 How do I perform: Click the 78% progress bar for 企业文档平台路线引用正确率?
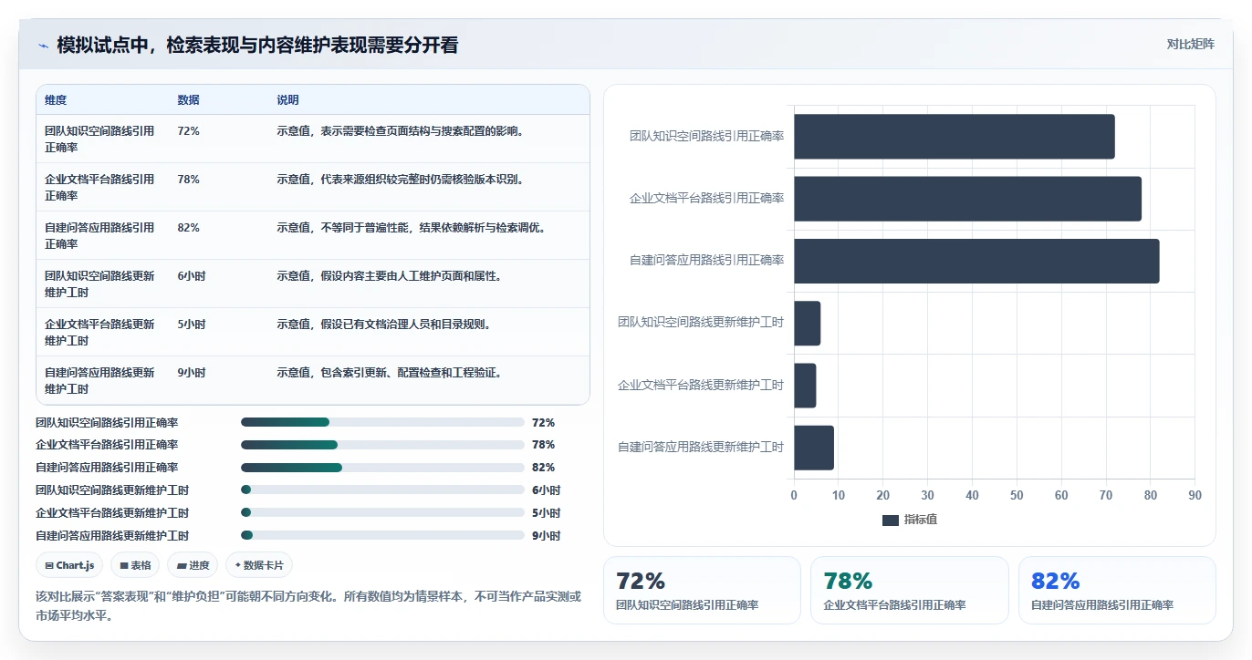[x=382, y=445]
